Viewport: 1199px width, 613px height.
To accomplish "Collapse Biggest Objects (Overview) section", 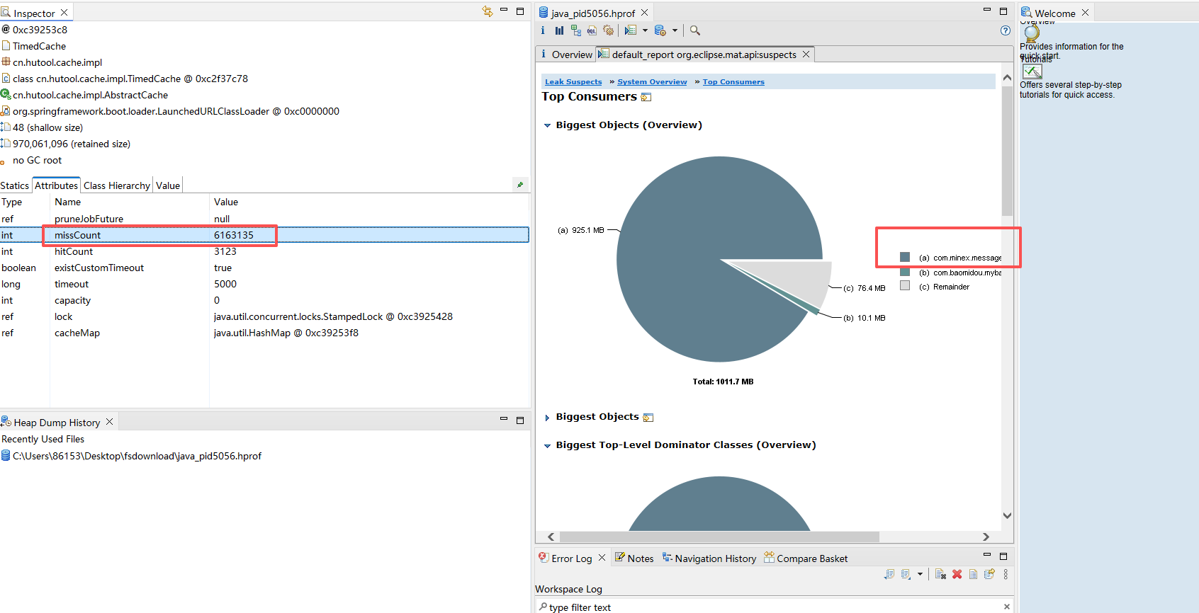I will tap(547, 125).
